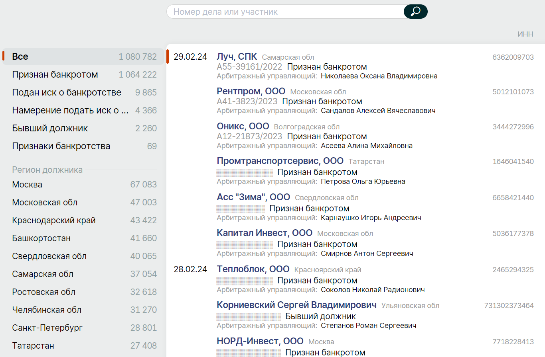Select Башкортостан in region list
Viewport: 545px width, 357px height.
point(41,238)
